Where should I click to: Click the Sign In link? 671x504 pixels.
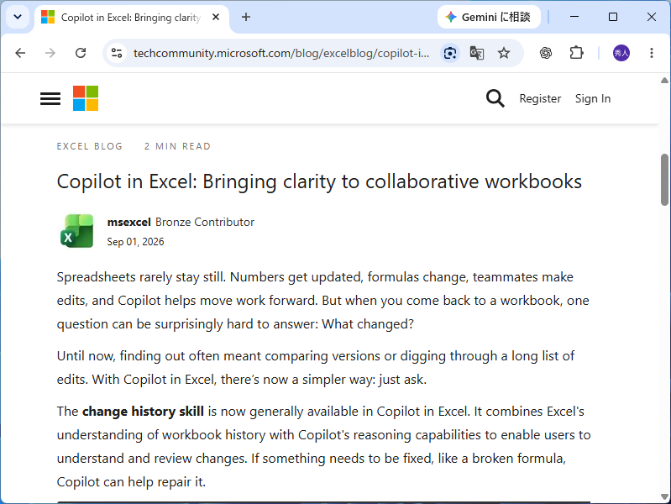click(x=593, y=98)
